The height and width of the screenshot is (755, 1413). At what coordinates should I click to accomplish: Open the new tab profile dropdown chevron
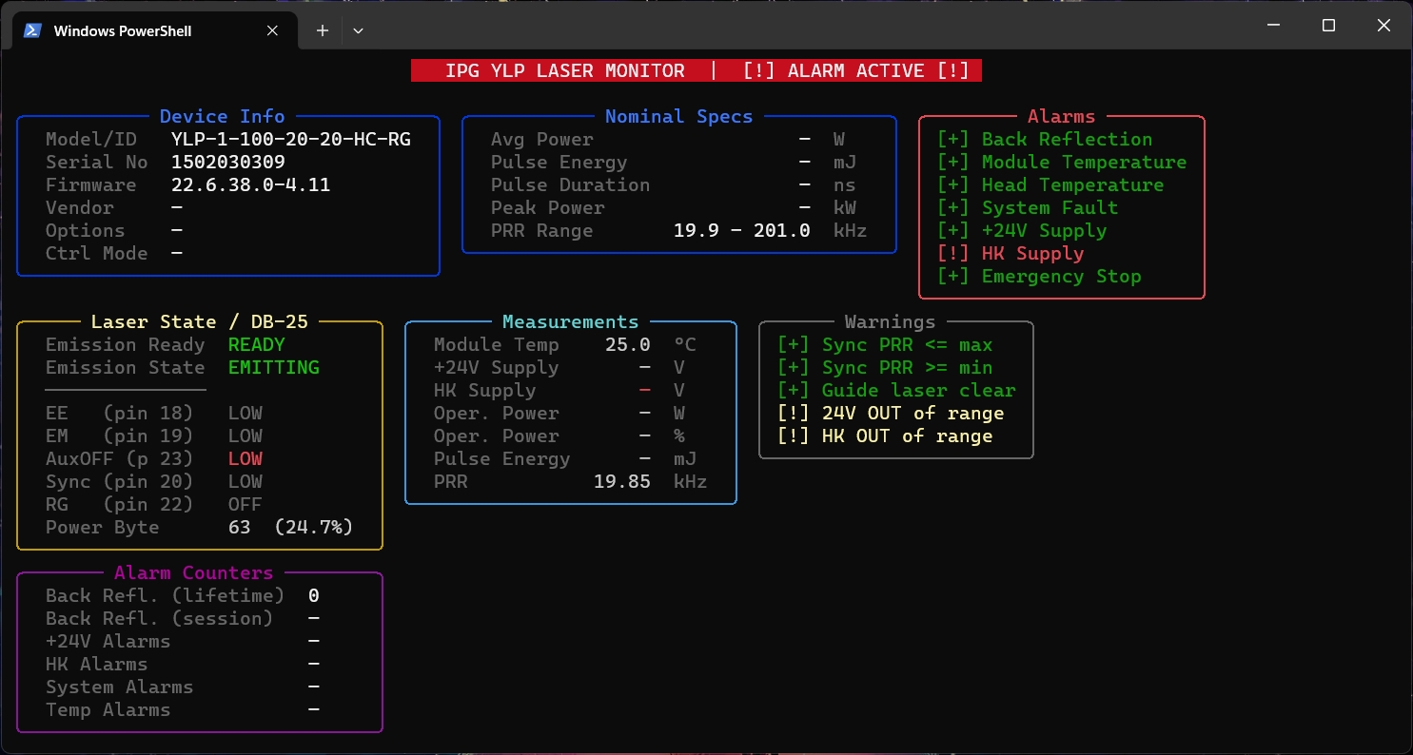click(x=358, y=30)
